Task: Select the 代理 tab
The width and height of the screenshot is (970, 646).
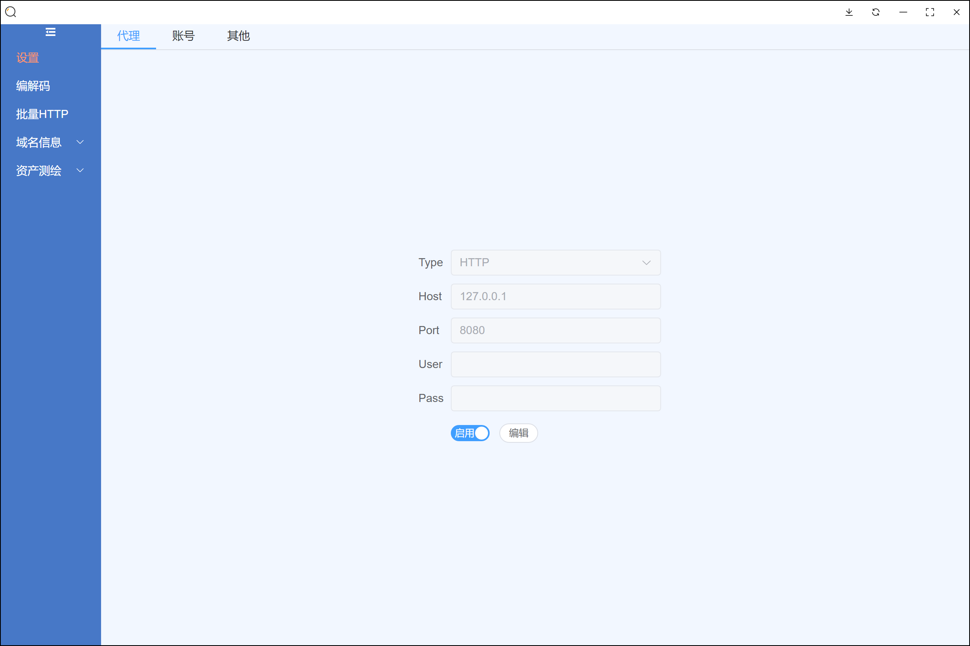Action: [x=128, y=36]
